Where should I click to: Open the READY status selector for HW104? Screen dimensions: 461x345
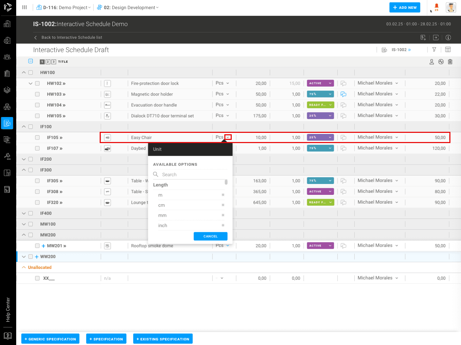320,105
